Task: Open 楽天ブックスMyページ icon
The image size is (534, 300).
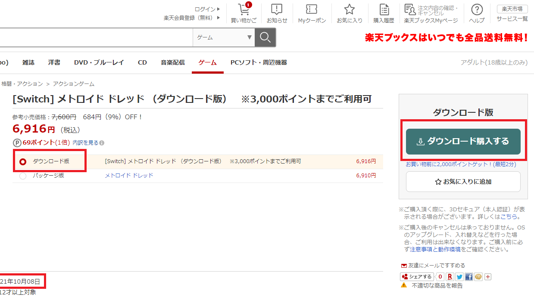Action: (431, 13)
